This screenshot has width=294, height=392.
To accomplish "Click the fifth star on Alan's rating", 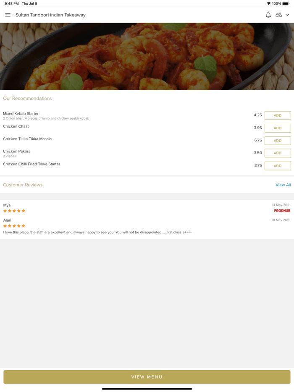I will pos(24,226).
